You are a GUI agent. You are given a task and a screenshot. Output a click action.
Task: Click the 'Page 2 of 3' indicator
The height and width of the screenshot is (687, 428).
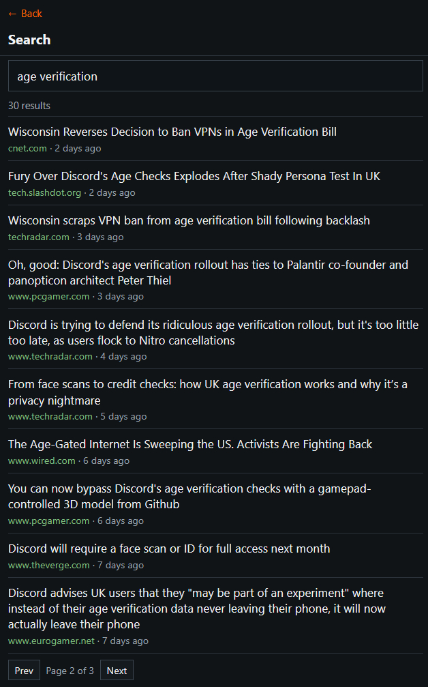[x=70, y=671]
